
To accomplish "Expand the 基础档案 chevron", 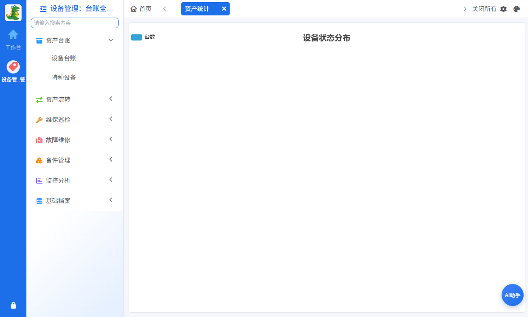I will 111,200.
